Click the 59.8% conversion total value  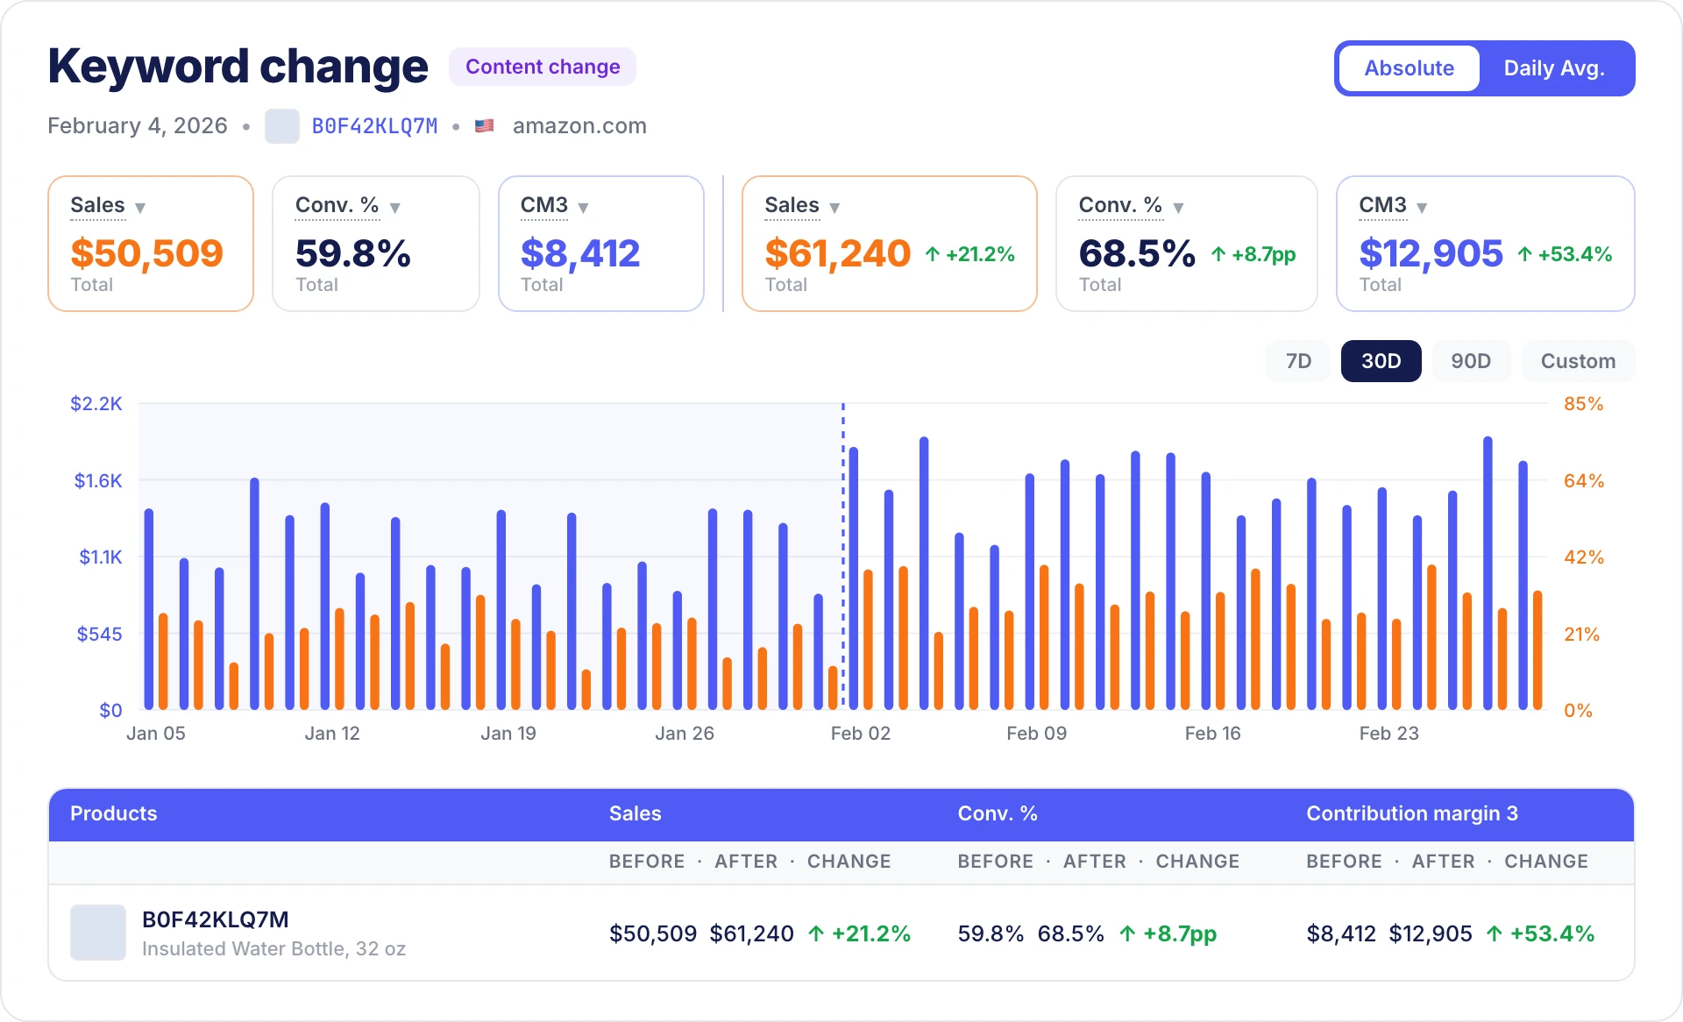click(353, 253)
